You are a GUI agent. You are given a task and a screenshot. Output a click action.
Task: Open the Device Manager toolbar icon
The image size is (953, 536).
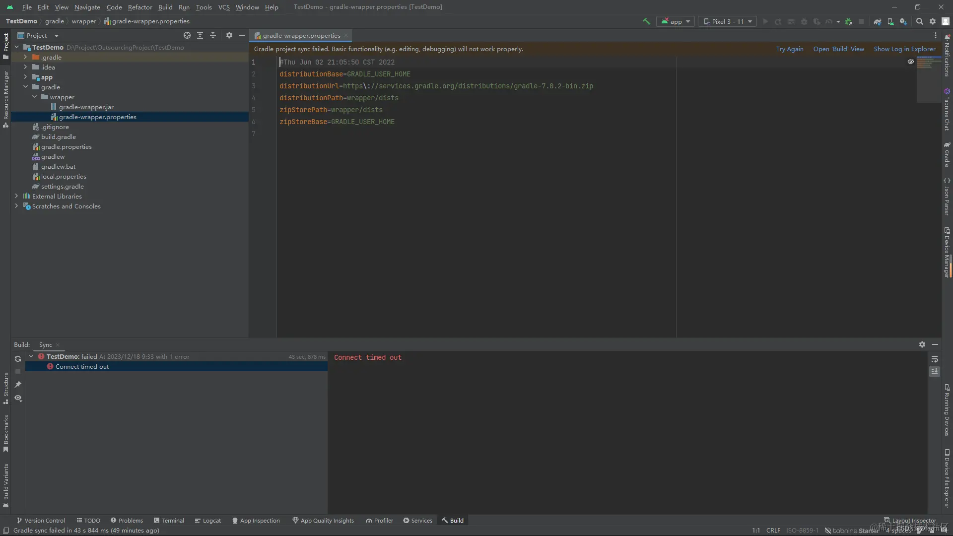pos(890,21)
